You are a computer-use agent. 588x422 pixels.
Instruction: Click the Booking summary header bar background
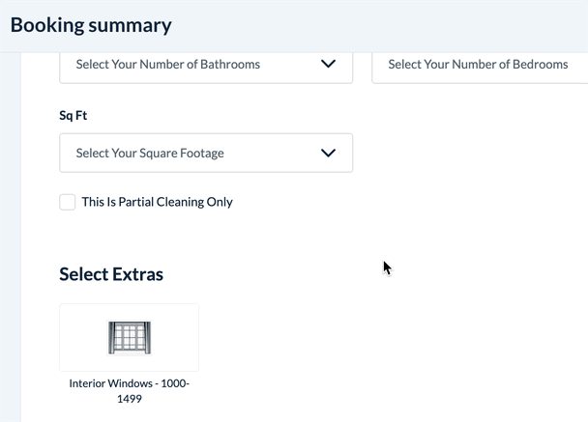pyautogui.click(x=387, y=25)
